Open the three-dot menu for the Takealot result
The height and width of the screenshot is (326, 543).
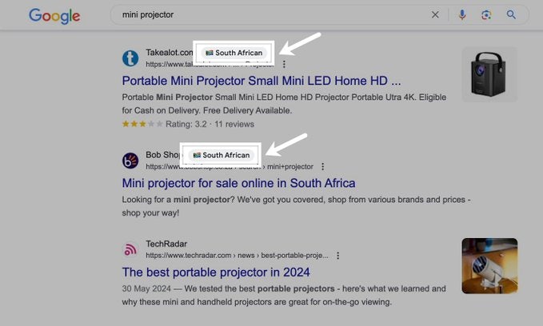click(x=284, y=64)
